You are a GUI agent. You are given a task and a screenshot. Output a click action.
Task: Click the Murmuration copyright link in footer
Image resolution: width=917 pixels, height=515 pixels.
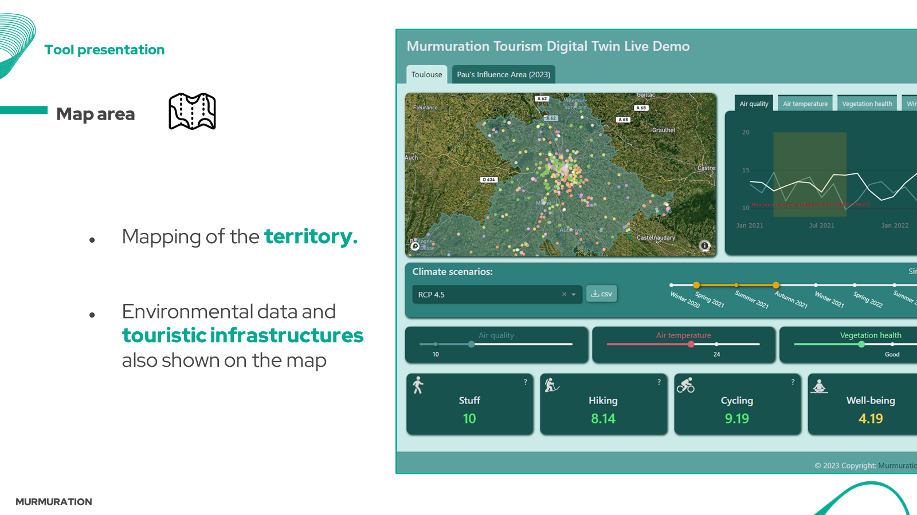coord(897,466)
